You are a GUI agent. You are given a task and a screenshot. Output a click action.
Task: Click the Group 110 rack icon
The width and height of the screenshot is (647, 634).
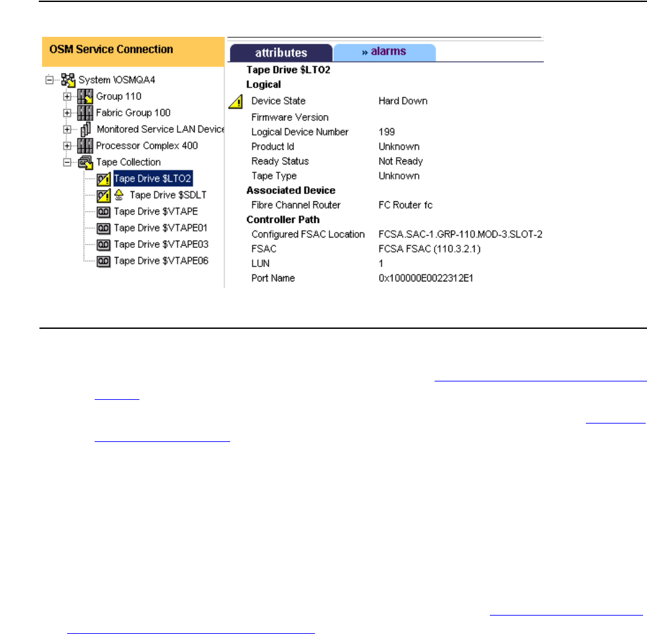coord(85,97)
